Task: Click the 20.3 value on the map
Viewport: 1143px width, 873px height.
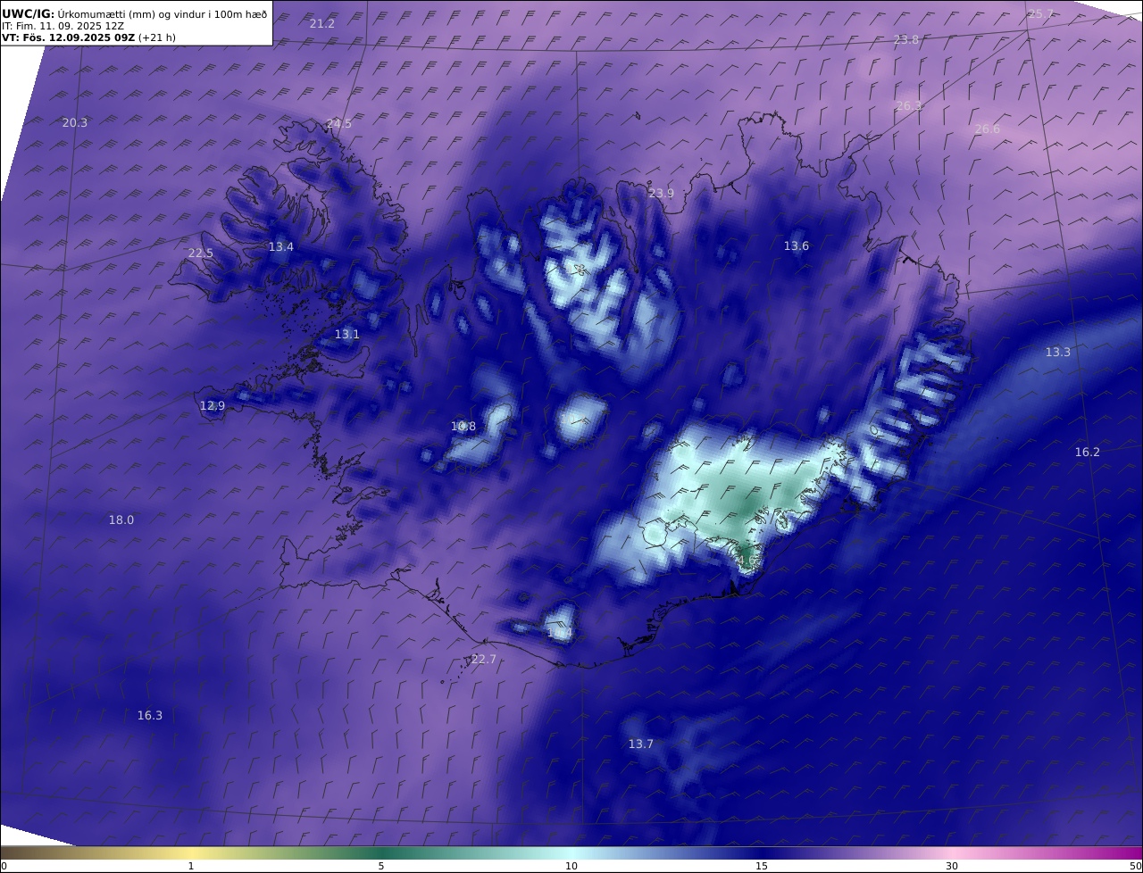Action: pos(75,122)
